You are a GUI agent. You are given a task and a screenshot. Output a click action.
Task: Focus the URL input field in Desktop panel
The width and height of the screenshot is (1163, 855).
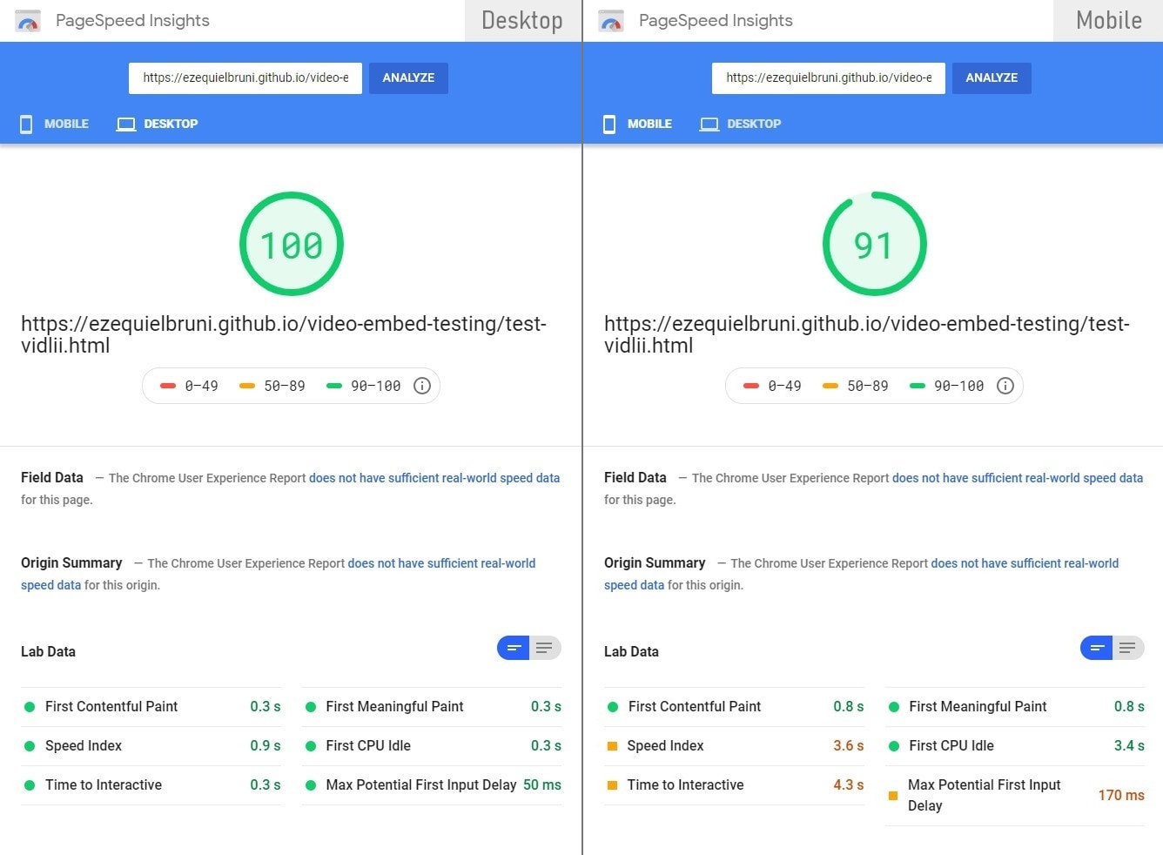click(x=245, y=77)
